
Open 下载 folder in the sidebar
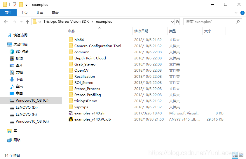click(19, 79)
